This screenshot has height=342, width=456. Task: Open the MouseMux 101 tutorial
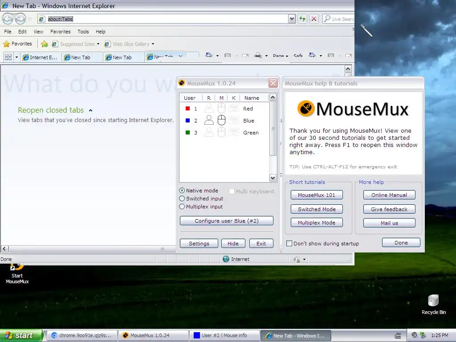(317, 195)
